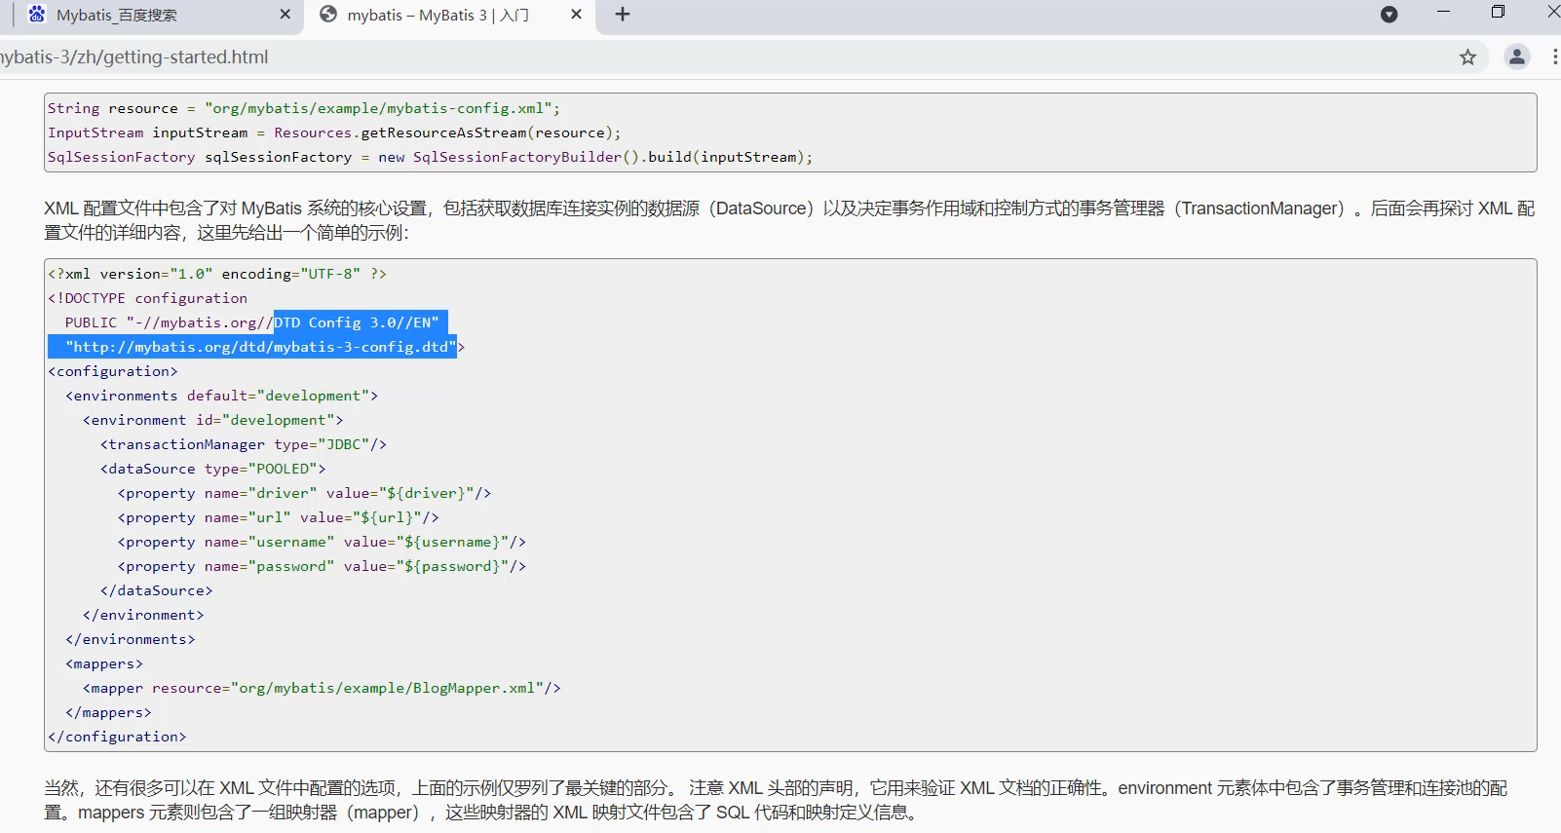Click the <environments default="development"> line

[x=222, y=396]
